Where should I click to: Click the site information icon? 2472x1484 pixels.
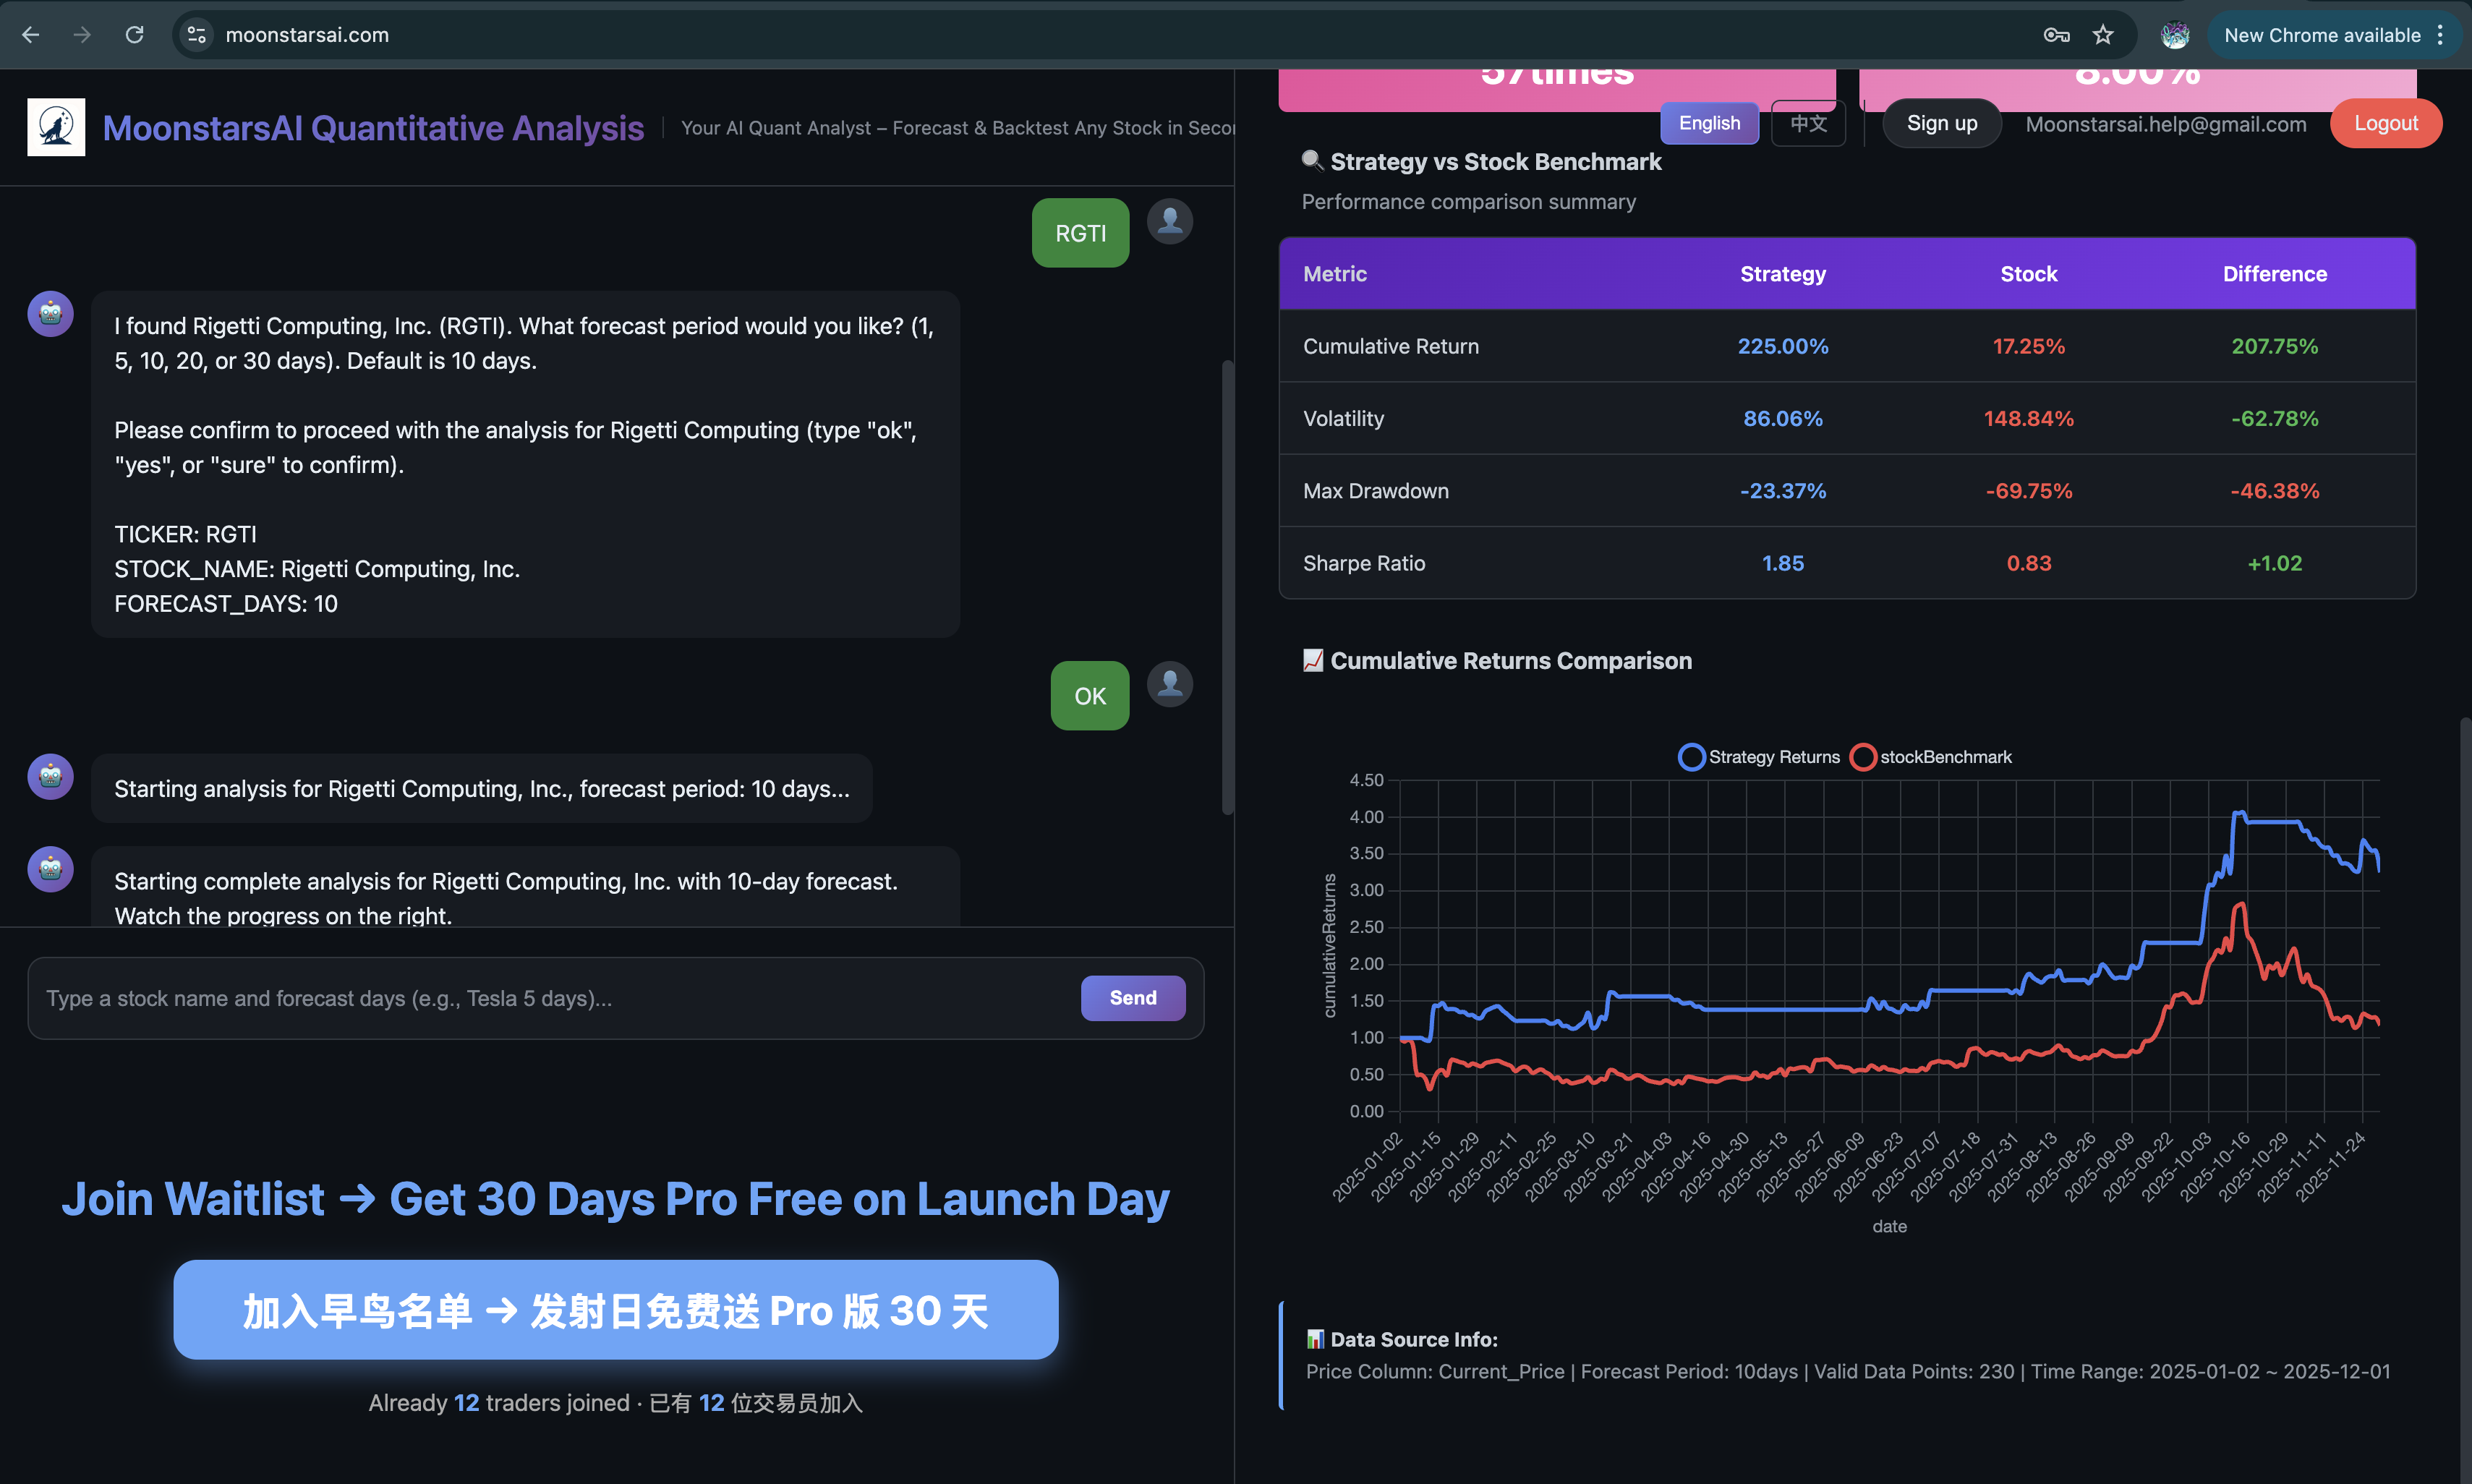(197, 35)
